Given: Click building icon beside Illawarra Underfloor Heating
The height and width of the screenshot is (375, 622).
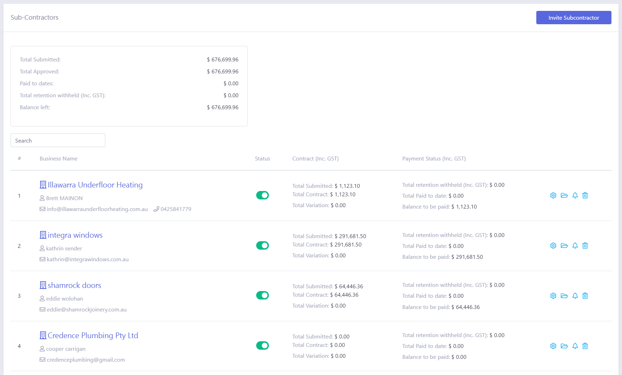Looking at the screenshot, I should (x=43, y=185).
